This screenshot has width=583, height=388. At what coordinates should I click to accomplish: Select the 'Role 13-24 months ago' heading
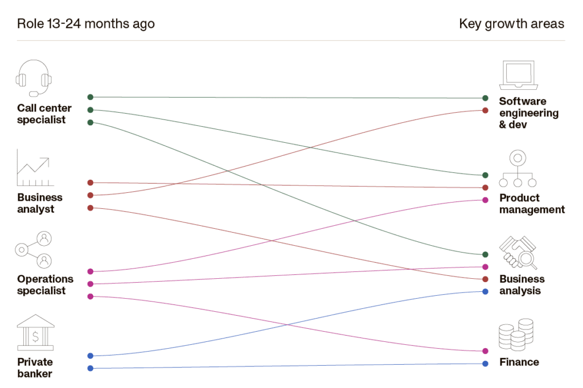tap(86, 24)
